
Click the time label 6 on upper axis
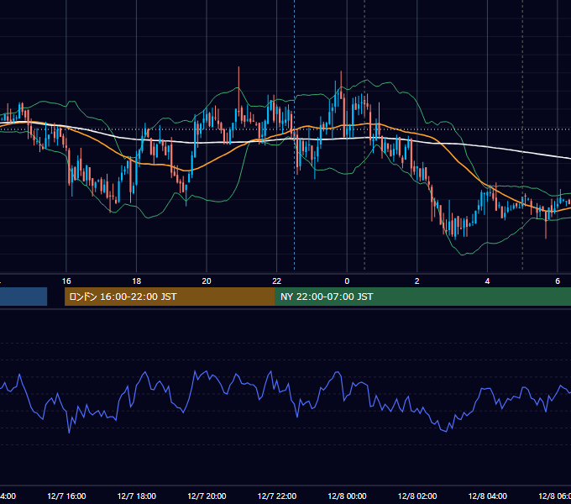click(x=558, y=281)
